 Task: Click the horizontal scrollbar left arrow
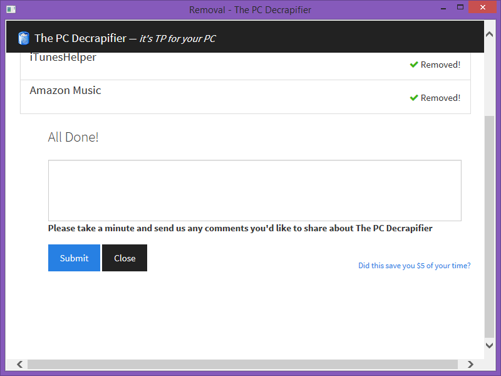pyautogui.click(x=20, y=365)
